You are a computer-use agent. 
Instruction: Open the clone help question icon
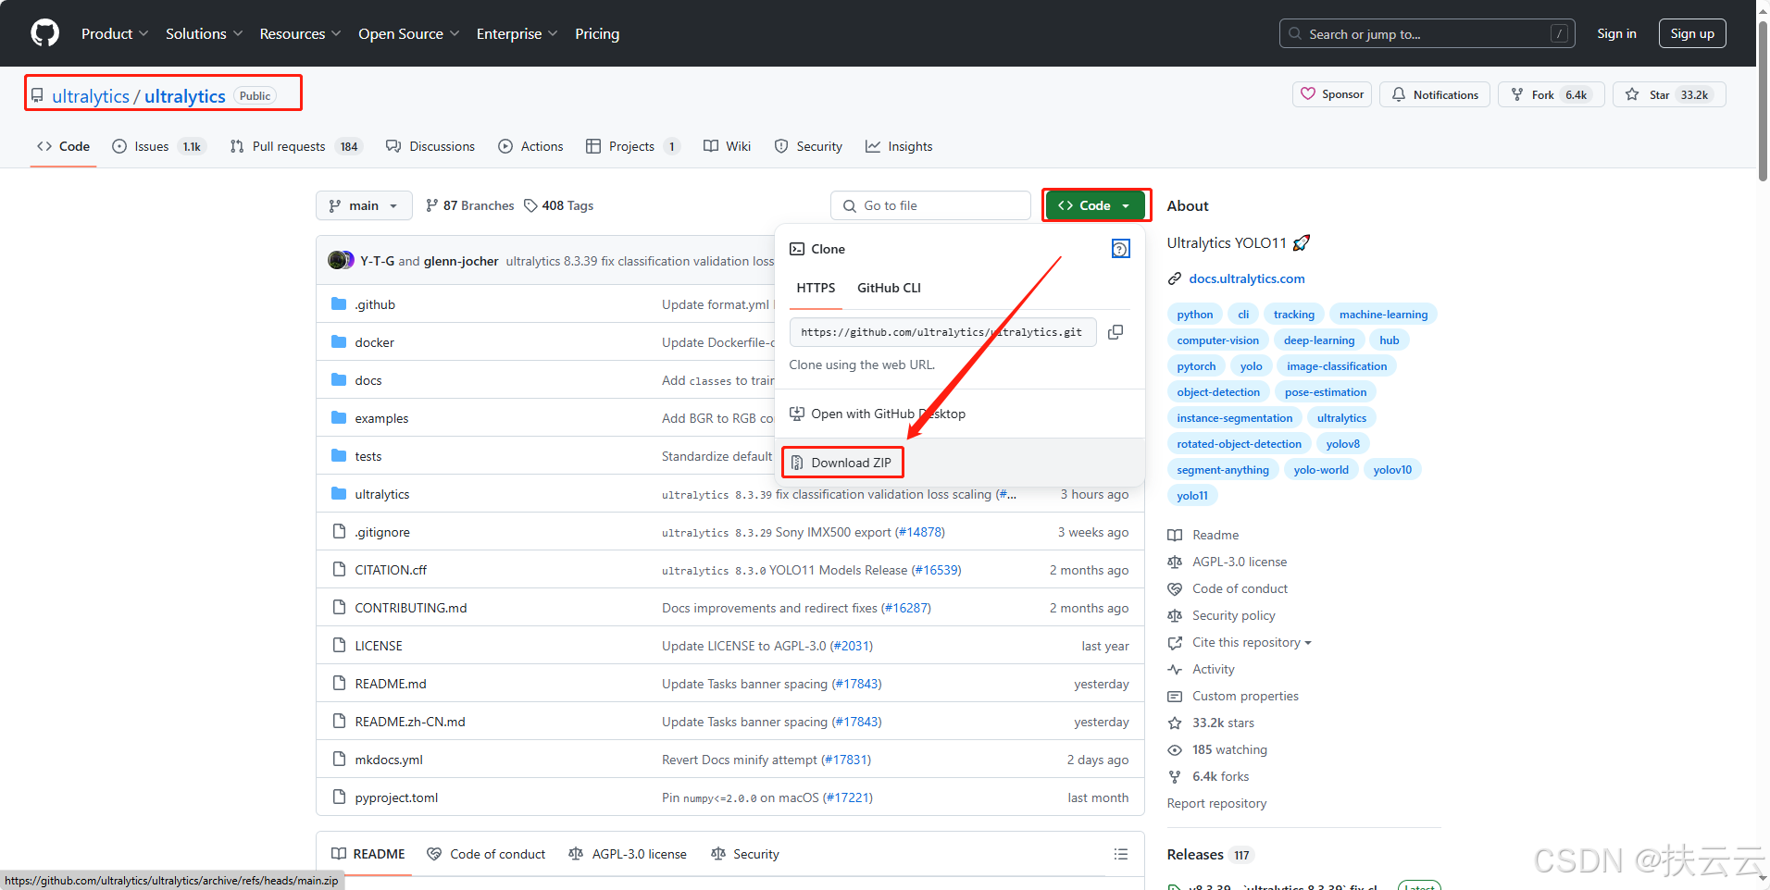(1120, 249)
